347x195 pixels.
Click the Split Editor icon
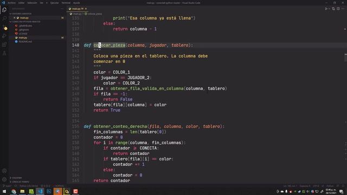click(338, 9)
